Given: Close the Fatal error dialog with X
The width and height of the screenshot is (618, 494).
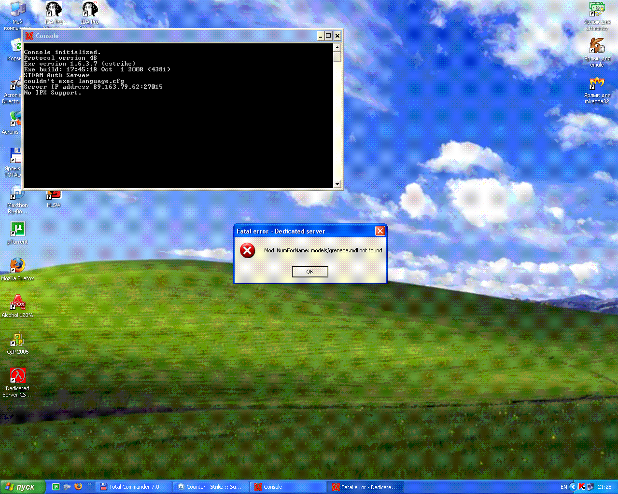Looking at the screenshot, I should pyautogui.click(x=380, y=231).
